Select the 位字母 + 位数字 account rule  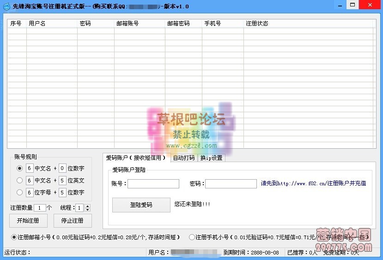click(x=19, y=193)
